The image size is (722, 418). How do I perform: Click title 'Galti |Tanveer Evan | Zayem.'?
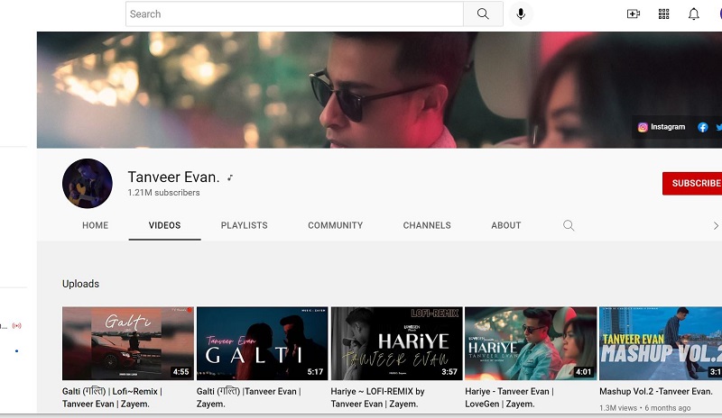pos(249,398)
